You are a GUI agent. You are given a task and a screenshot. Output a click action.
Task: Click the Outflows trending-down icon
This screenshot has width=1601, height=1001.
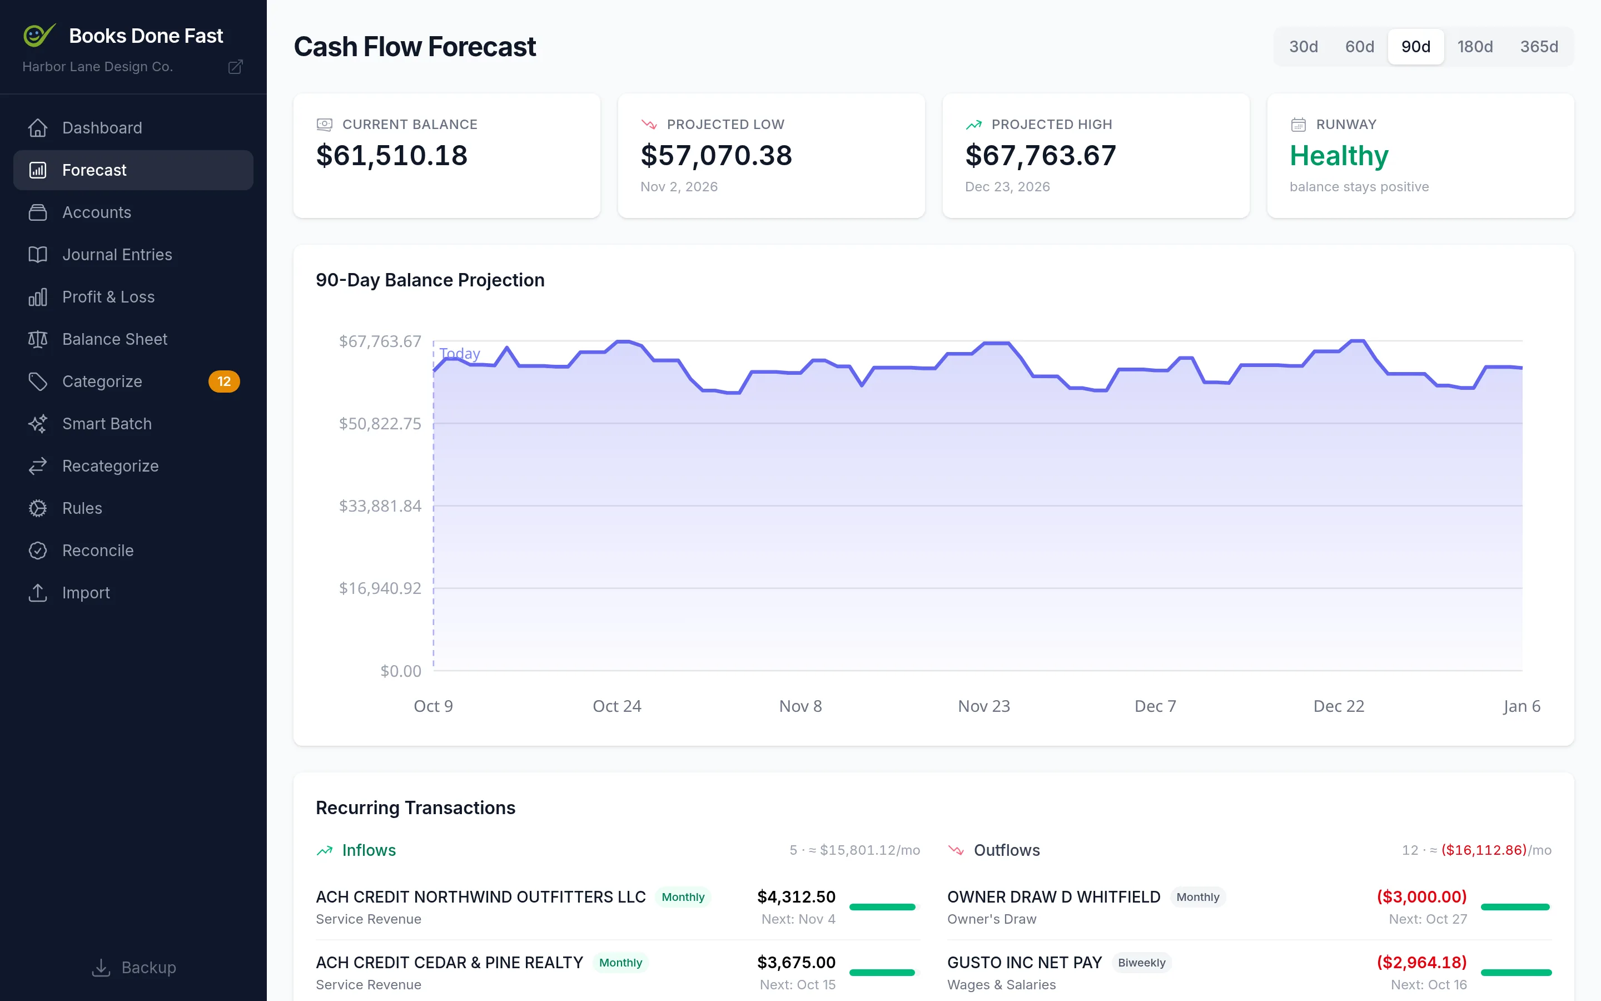[956, 851]
